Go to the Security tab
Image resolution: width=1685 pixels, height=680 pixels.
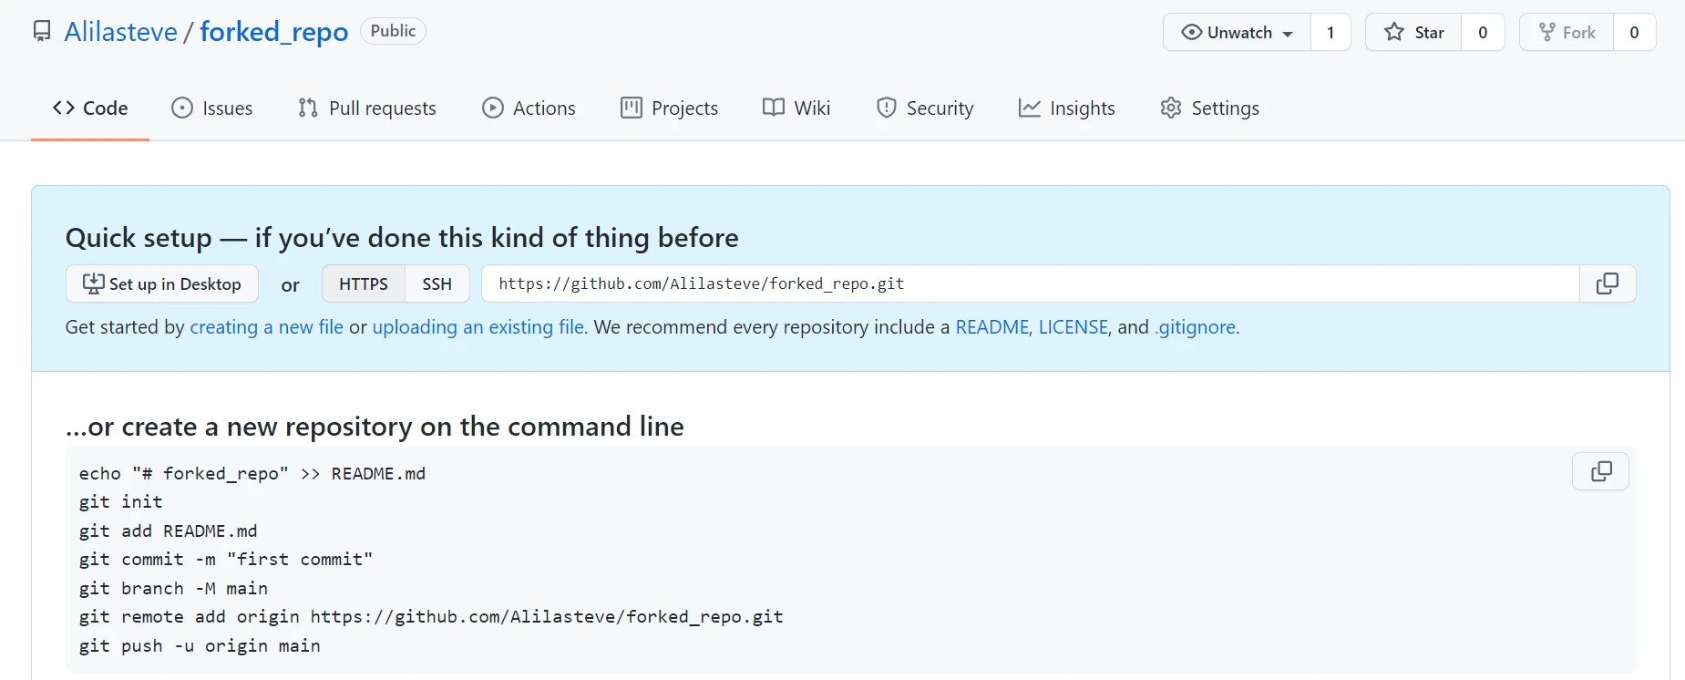point(925,108)
